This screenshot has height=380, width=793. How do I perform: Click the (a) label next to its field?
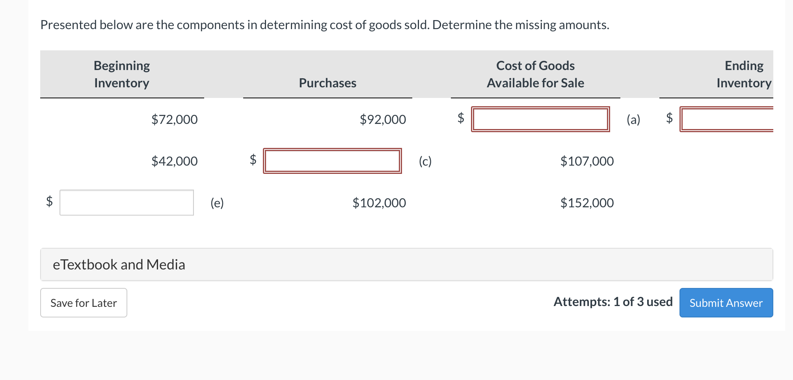633,119
